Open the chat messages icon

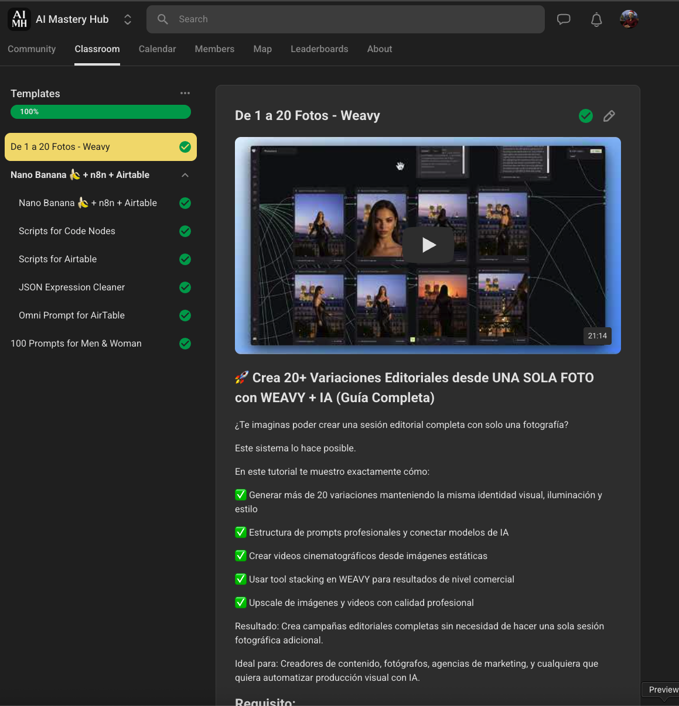tap(564, 19)
